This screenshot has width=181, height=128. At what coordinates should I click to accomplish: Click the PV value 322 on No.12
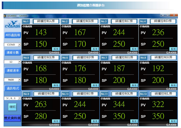click(158, 104)
